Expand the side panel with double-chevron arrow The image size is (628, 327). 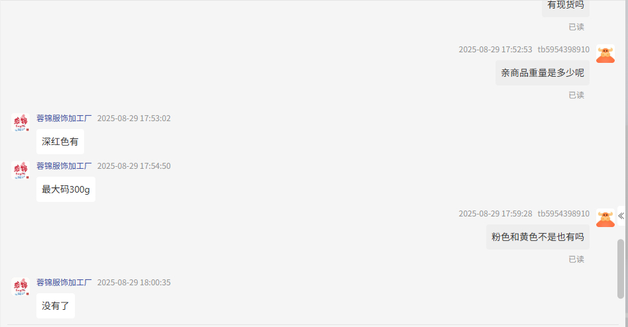coord(621,216)
